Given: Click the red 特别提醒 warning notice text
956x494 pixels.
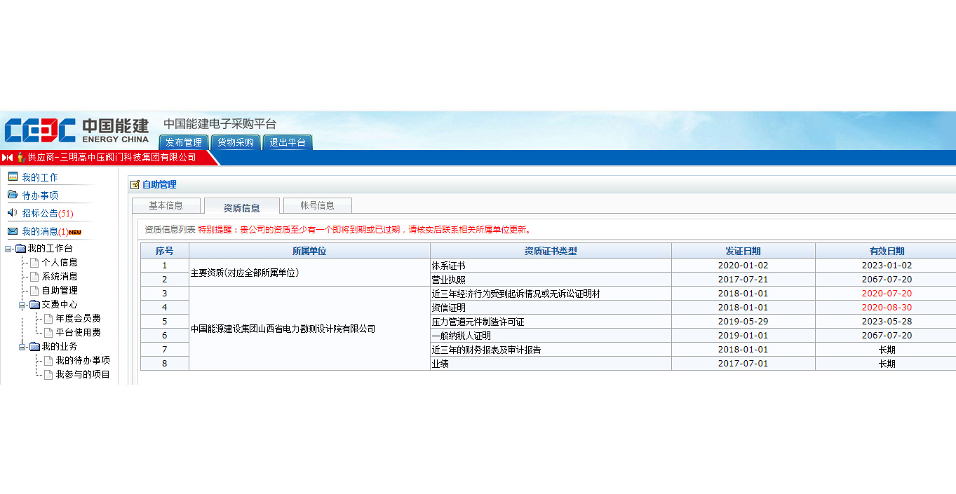Looking at the screenshot, I should pos(365,229).
